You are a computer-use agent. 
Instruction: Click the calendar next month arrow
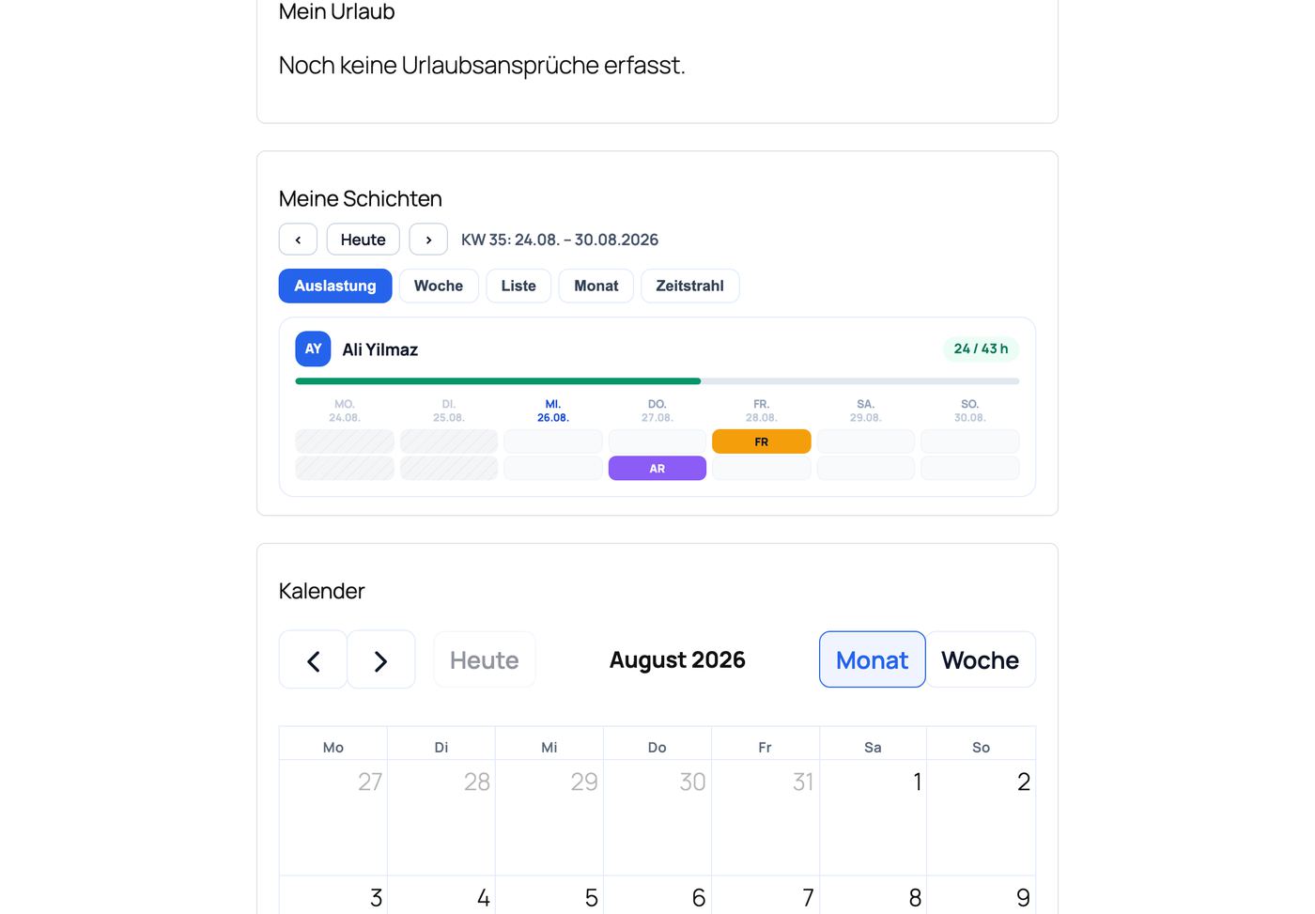pyautogui.click(x=380, y=660)
